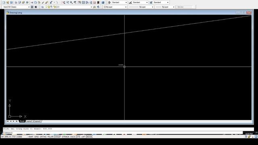Toggle GRID display in status bar
This screenshot has width=258, height=145.
coord(36,137)
